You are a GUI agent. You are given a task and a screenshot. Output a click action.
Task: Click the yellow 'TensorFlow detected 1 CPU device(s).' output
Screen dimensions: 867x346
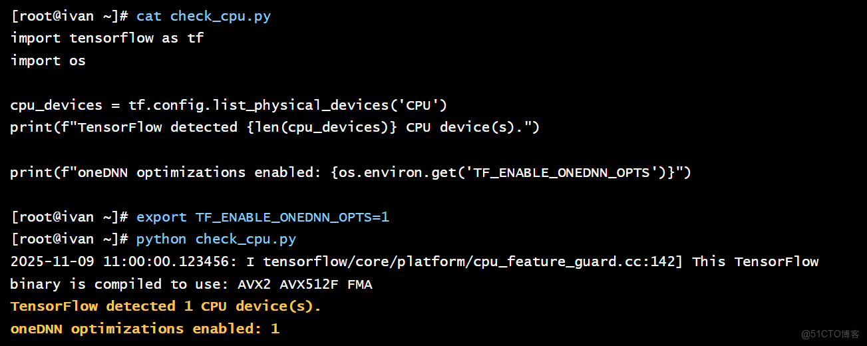pyautogui.click(x=166, y=307)
